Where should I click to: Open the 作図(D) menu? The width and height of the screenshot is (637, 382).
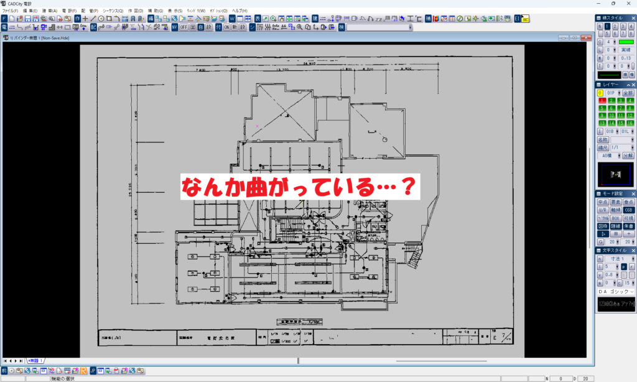pyautogui.click(x=136, y=11)
